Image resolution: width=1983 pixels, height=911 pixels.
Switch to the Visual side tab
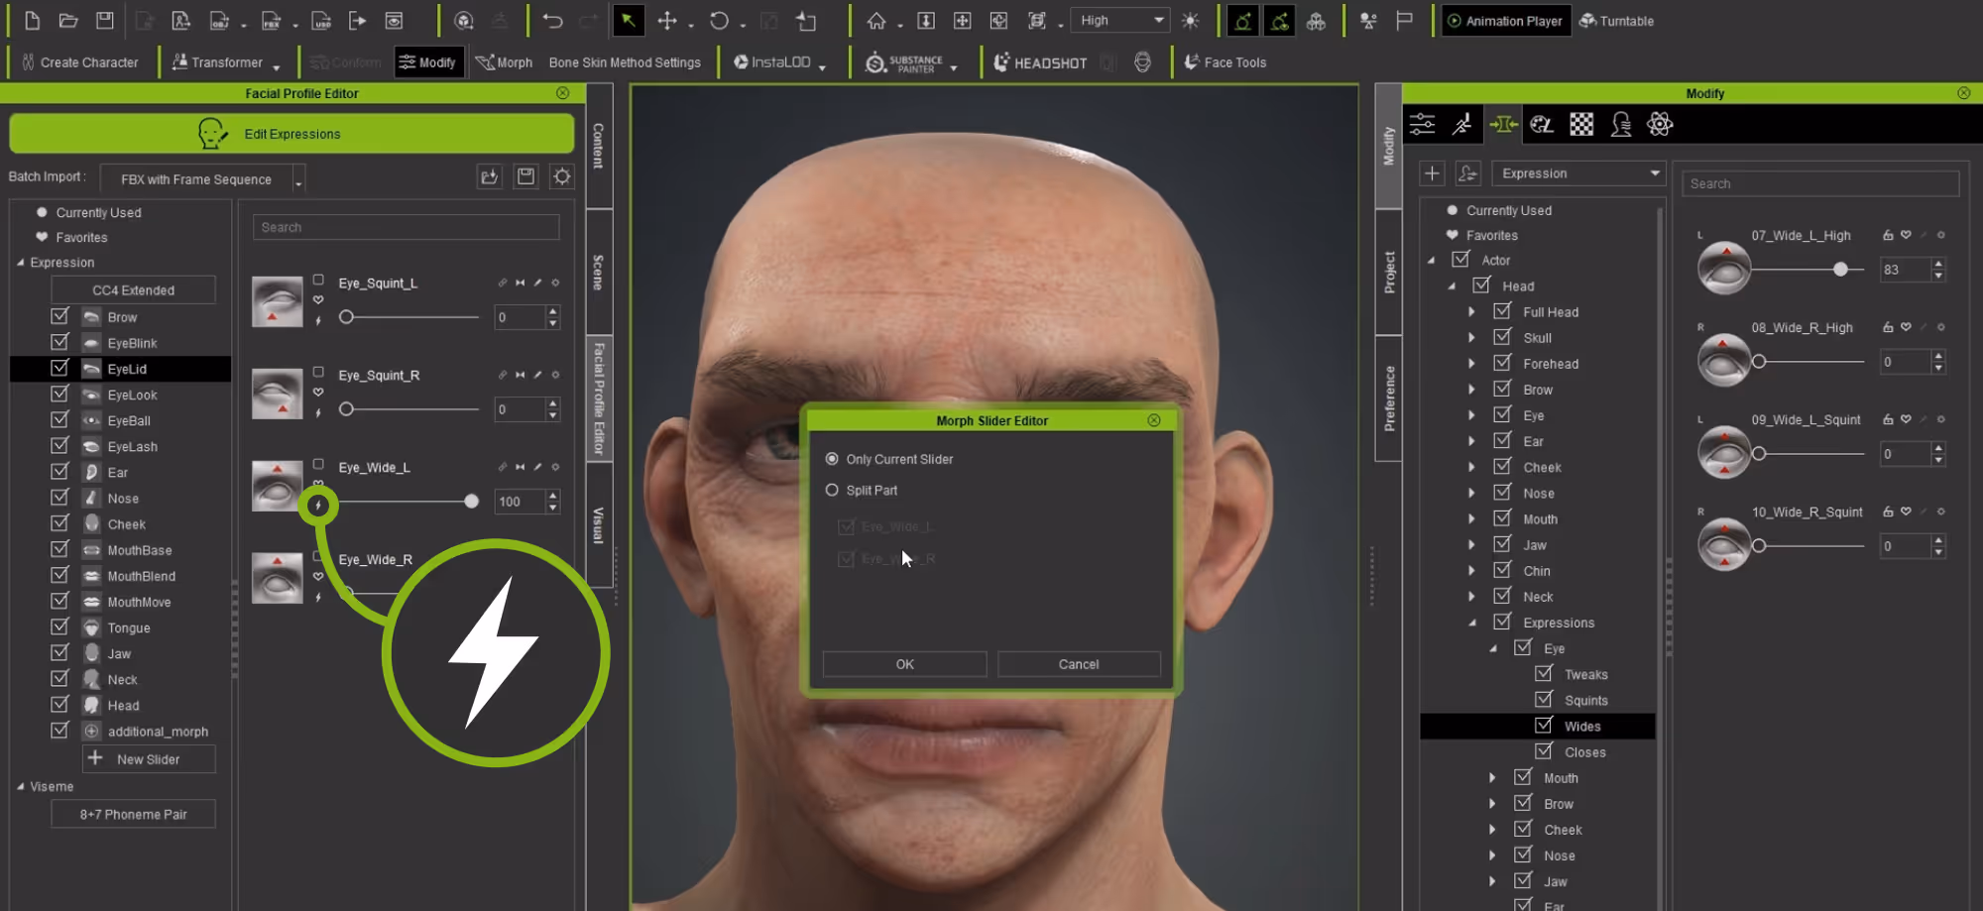pos(599,524)
